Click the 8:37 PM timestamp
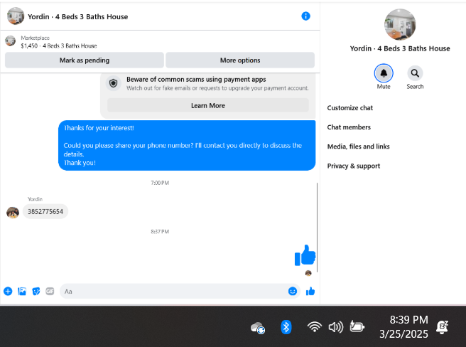The image size is (466, 347). point(160,232)
